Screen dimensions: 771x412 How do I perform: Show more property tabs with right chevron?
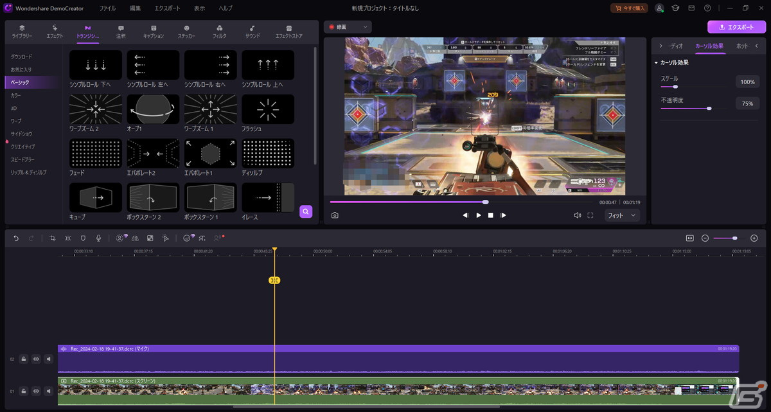click(x=660, y=46)
